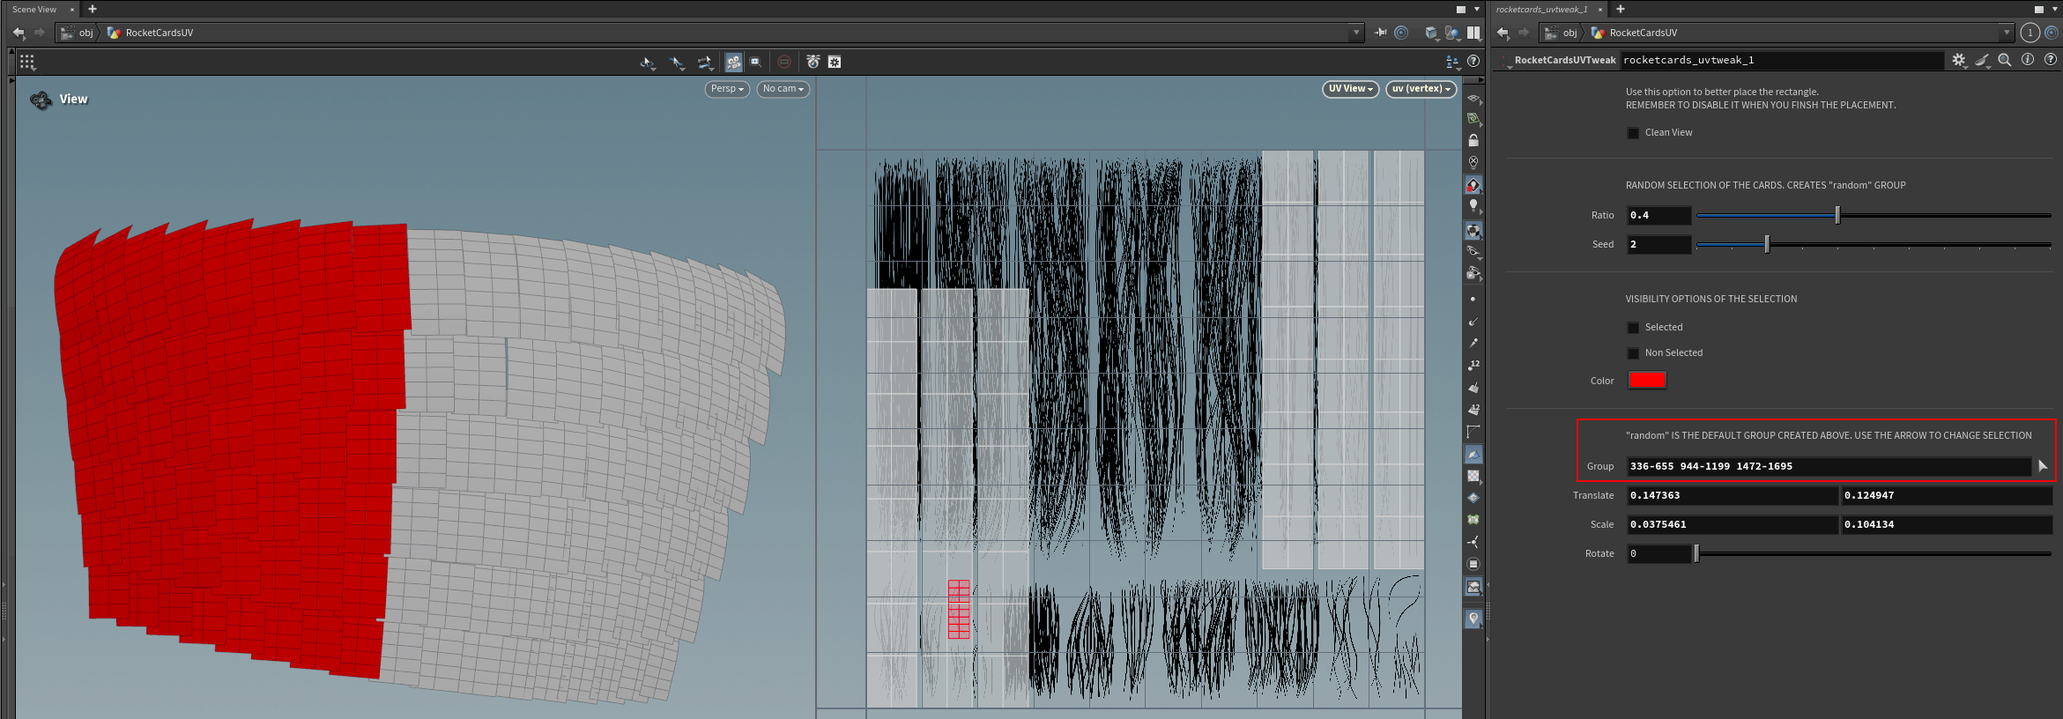This screenshot has height=719, width=2063.
Task: Select the tumble view tool
Action: pos(648,62)
